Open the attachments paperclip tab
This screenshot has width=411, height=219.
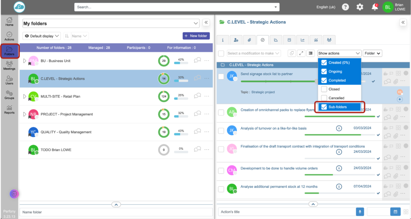point(249,40)
